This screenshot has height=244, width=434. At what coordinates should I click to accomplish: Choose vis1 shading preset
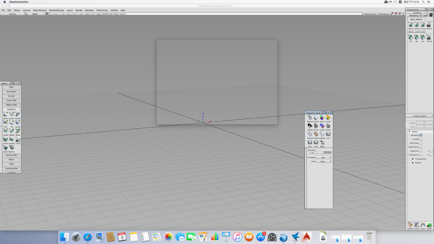328,135
